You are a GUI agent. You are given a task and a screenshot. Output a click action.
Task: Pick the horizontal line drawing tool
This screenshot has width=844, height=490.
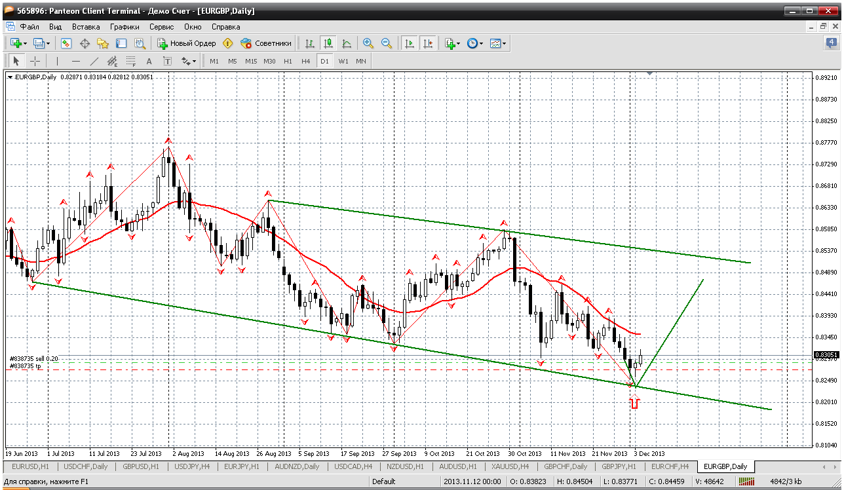[x=76, y=61]
